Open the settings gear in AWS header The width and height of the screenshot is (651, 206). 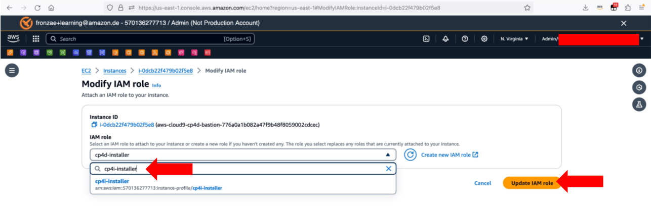tap(484, 39)
